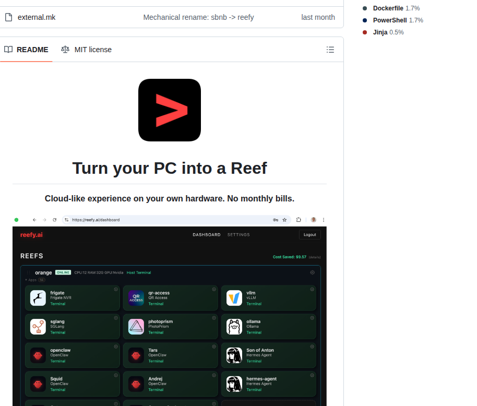This screenshot has height=406, width=477.
Task: Open Terminal for frigate
Action: (x=58, y=304)
